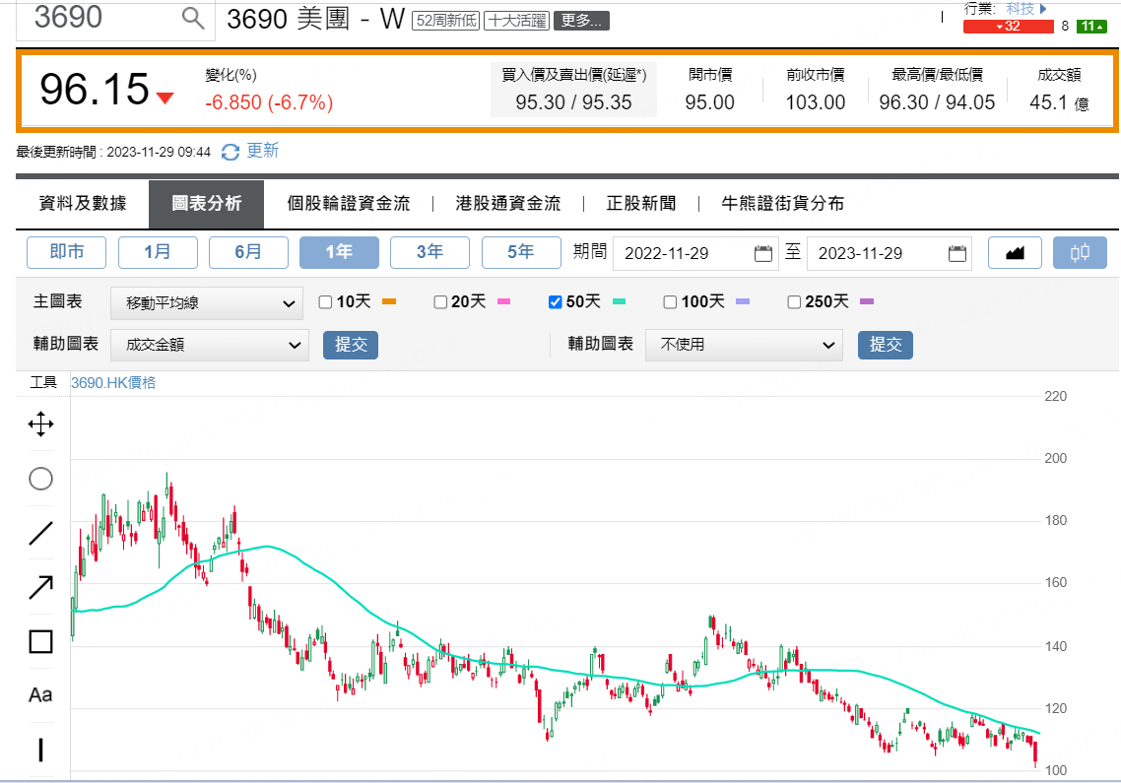Image resolution: width=1121 pixels, height=783 pixels.
Task: Select the rectangle drawing tool
Action: (40, 641)
